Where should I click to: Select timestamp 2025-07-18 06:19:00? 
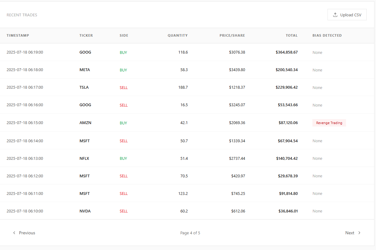click(25, 52)
